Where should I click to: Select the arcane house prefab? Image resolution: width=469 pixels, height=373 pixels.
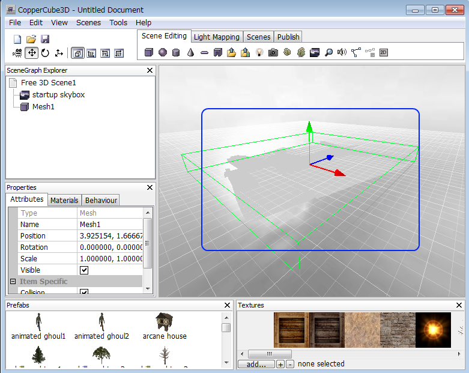tap(165, 326)
